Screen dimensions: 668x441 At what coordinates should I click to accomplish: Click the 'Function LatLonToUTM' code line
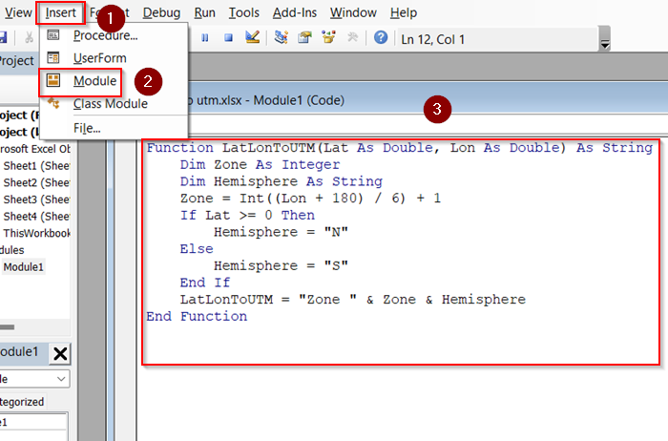click(x=399, y=148)
